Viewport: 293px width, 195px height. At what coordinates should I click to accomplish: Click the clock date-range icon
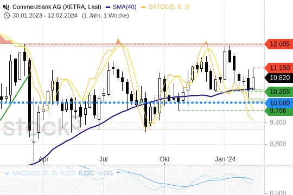click(x=7, y=16)
